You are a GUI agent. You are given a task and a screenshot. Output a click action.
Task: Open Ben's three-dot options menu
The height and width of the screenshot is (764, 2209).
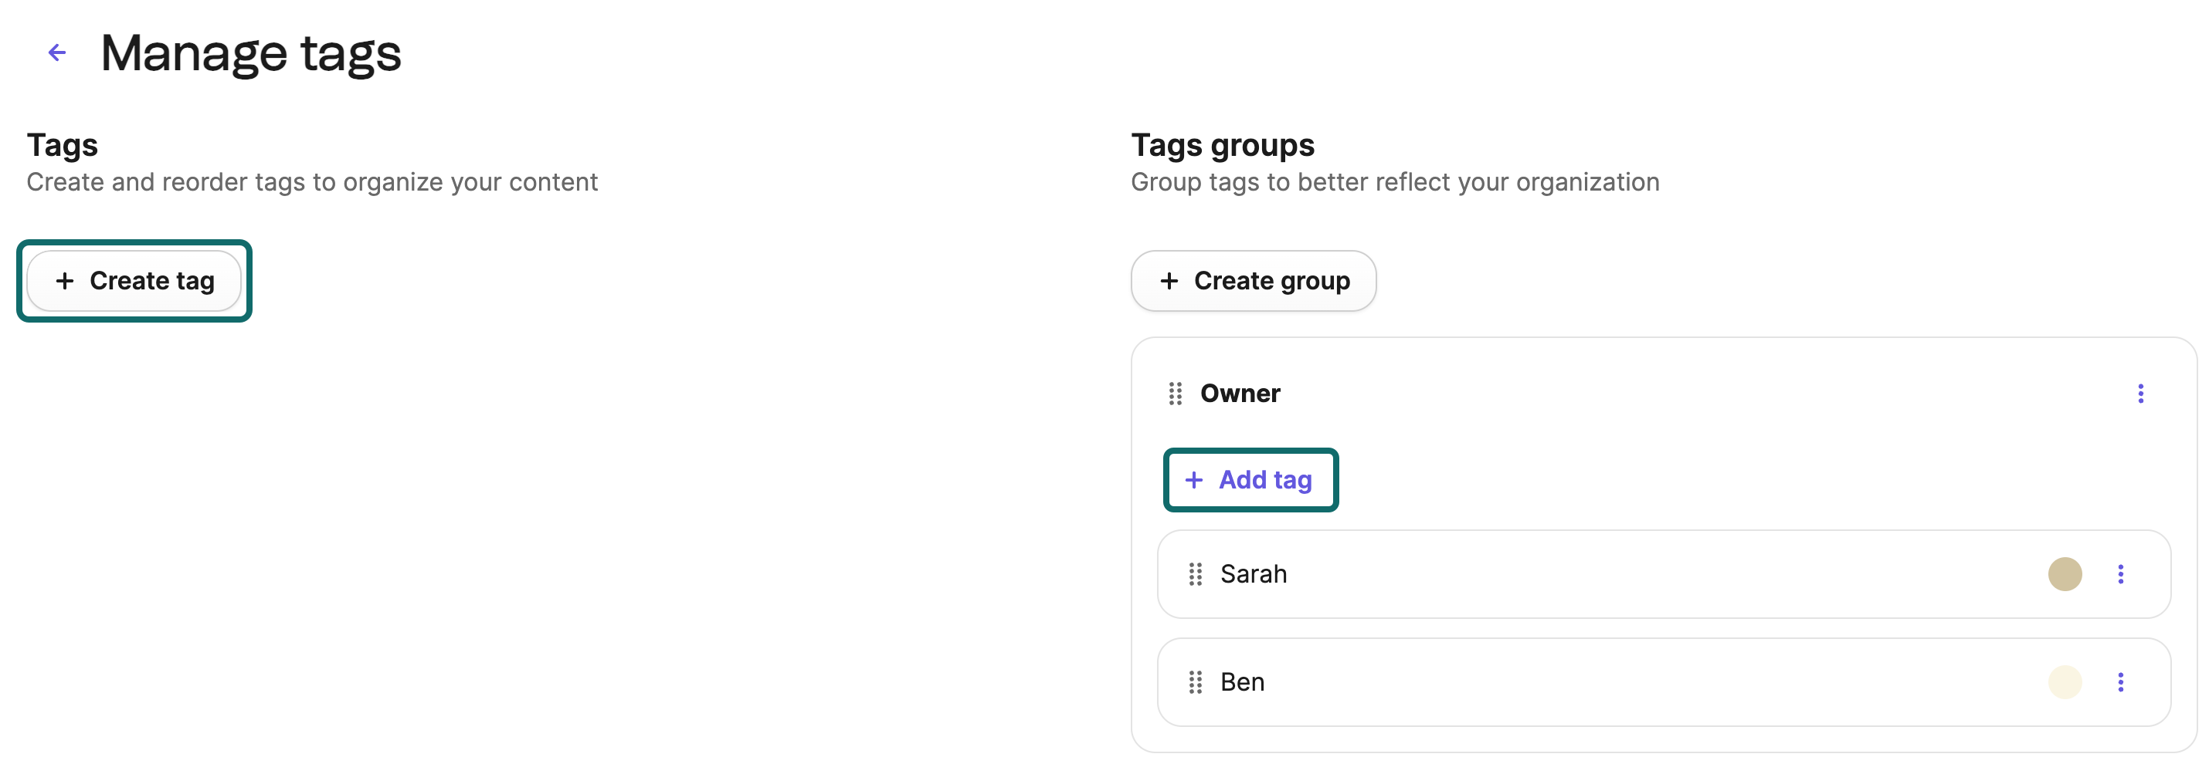2121,681
